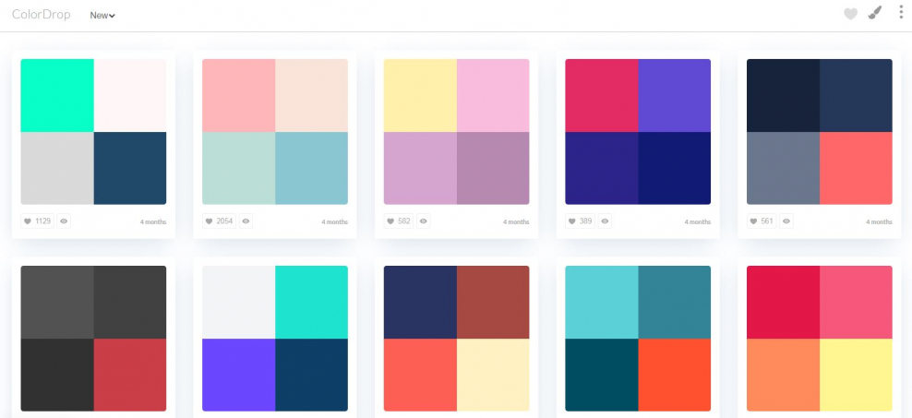The width and height of the screenshot is (912, 418).
Task: Expand the New sorting dropdown
Action: click(102, 15)
